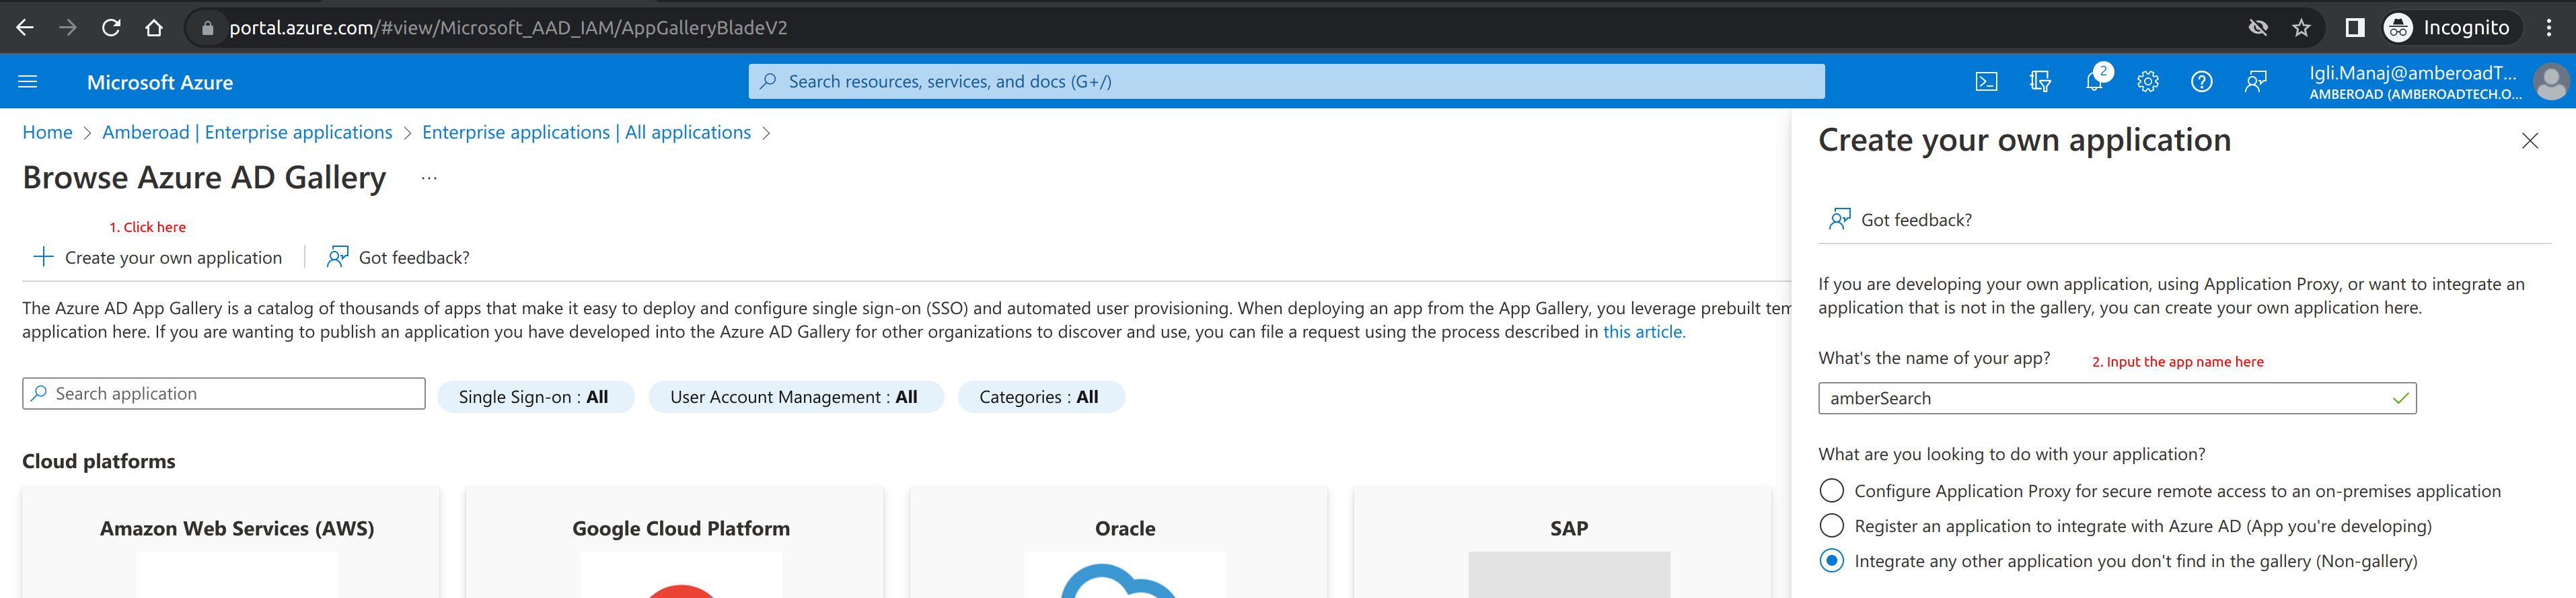
Task: Open Amberoad | Enterprise applications breadcrumb
Action: click(x=247, y=132)
